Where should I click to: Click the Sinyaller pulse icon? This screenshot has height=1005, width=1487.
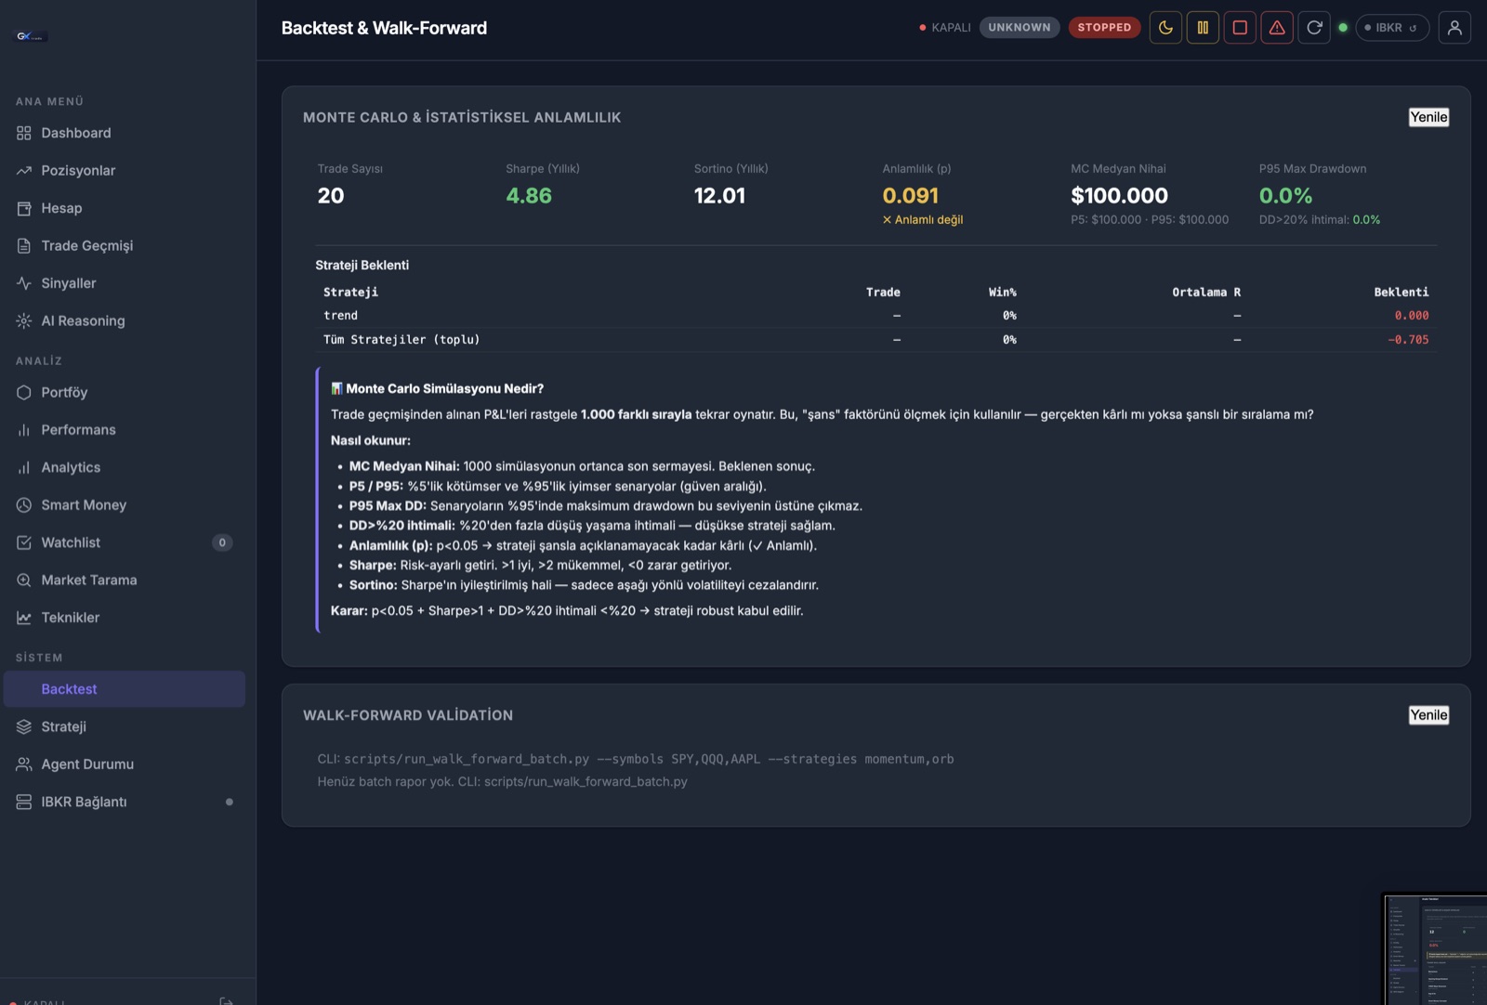24,283
